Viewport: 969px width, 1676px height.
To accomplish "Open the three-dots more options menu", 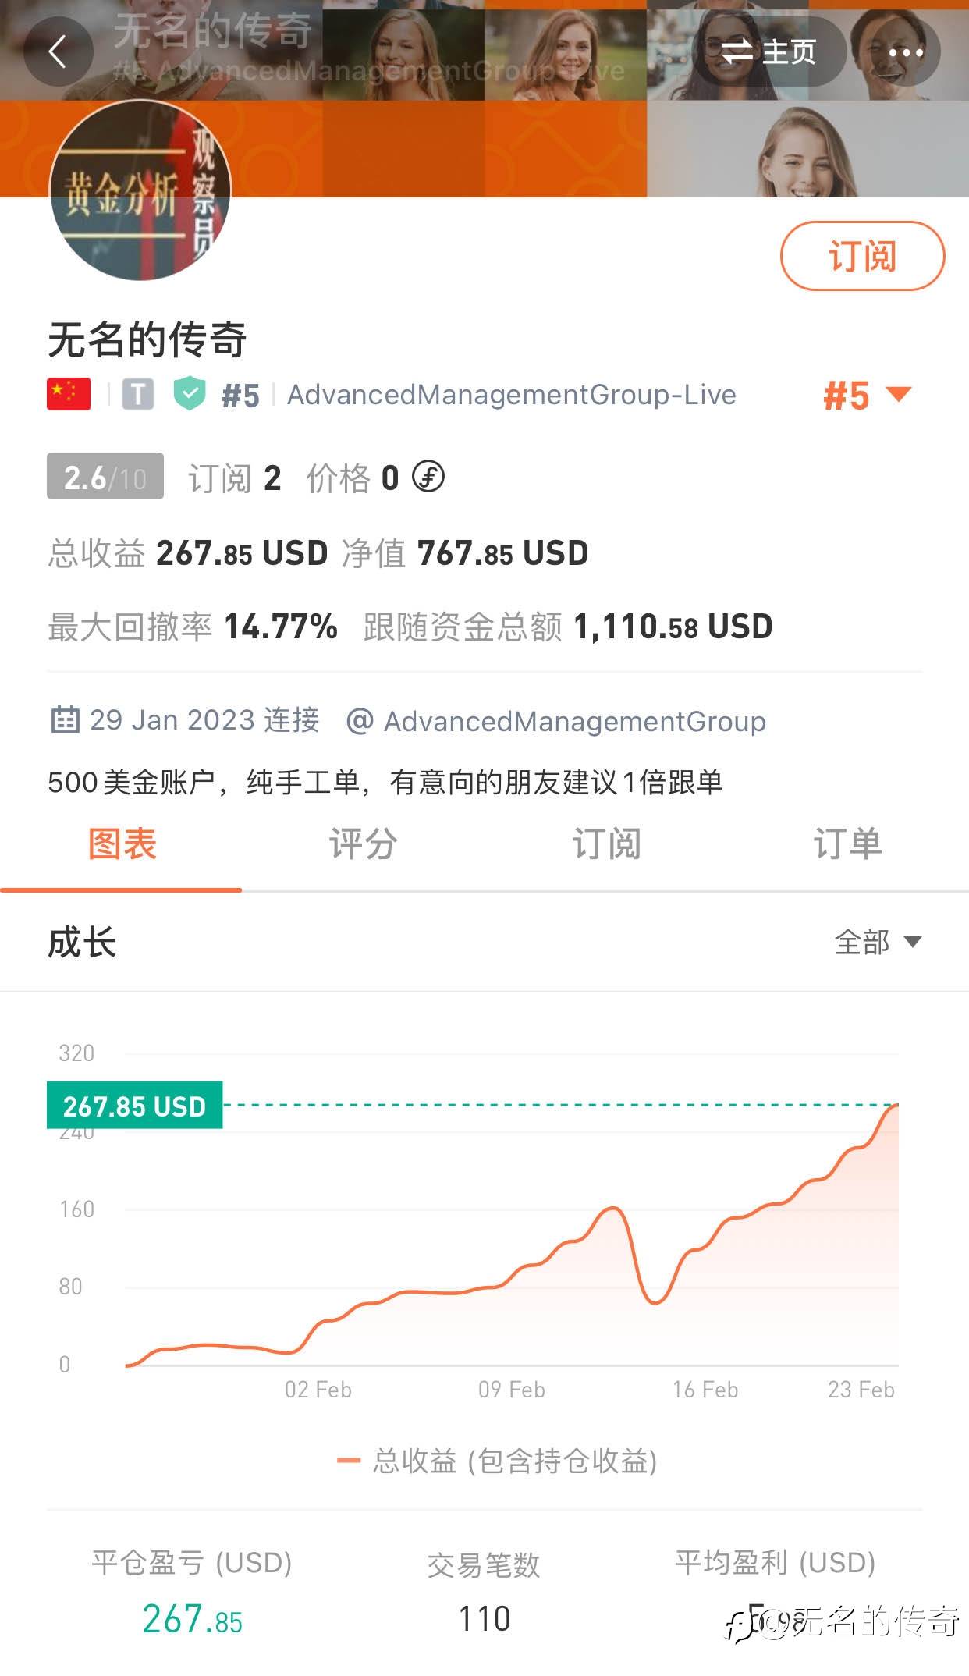I will [906, 52].
